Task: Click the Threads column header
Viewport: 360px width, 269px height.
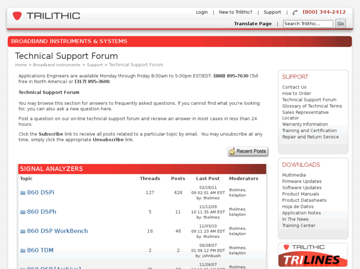Action: (150, 179)
